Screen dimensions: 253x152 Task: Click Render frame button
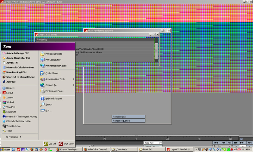pyautogui.click(x=128, y=117)
